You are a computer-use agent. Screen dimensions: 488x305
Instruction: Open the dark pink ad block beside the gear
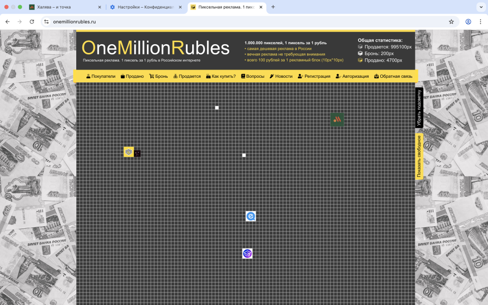(137, 154)
